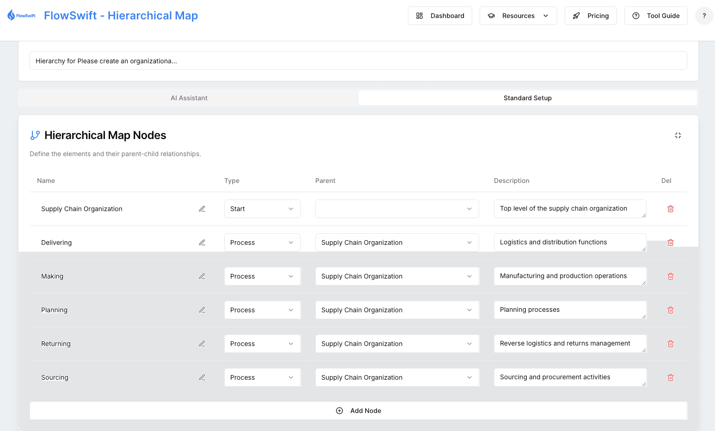Remove the Planning node
This screenshot has width=715, height=431.
tap(671, 310)
